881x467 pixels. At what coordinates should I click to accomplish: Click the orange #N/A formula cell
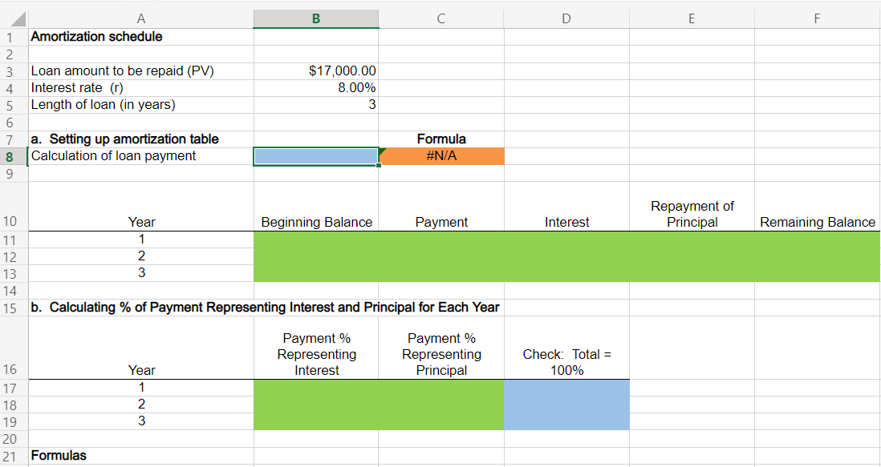coord(441,156)
